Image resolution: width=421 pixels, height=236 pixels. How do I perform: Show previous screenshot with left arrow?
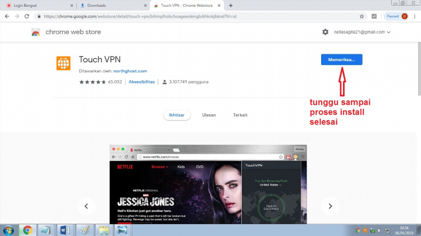[x=86, y=206]
